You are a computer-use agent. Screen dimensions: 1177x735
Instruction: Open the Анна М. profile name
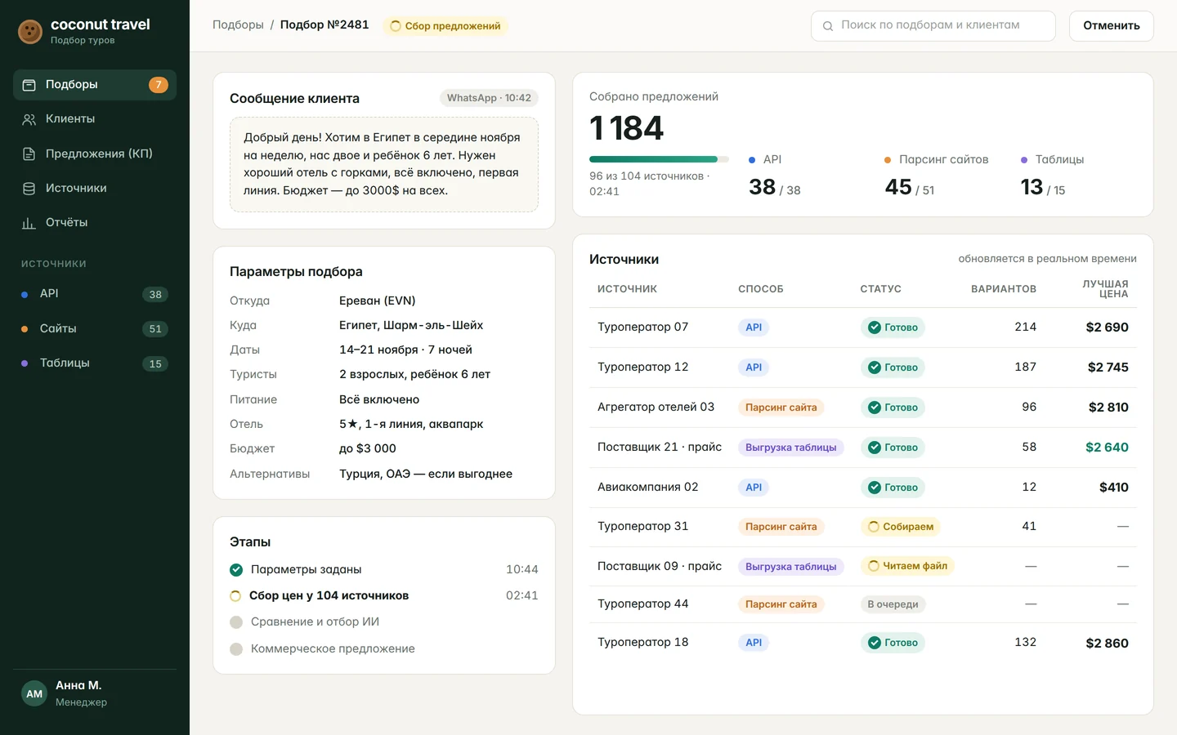click(x=78, y=685)
